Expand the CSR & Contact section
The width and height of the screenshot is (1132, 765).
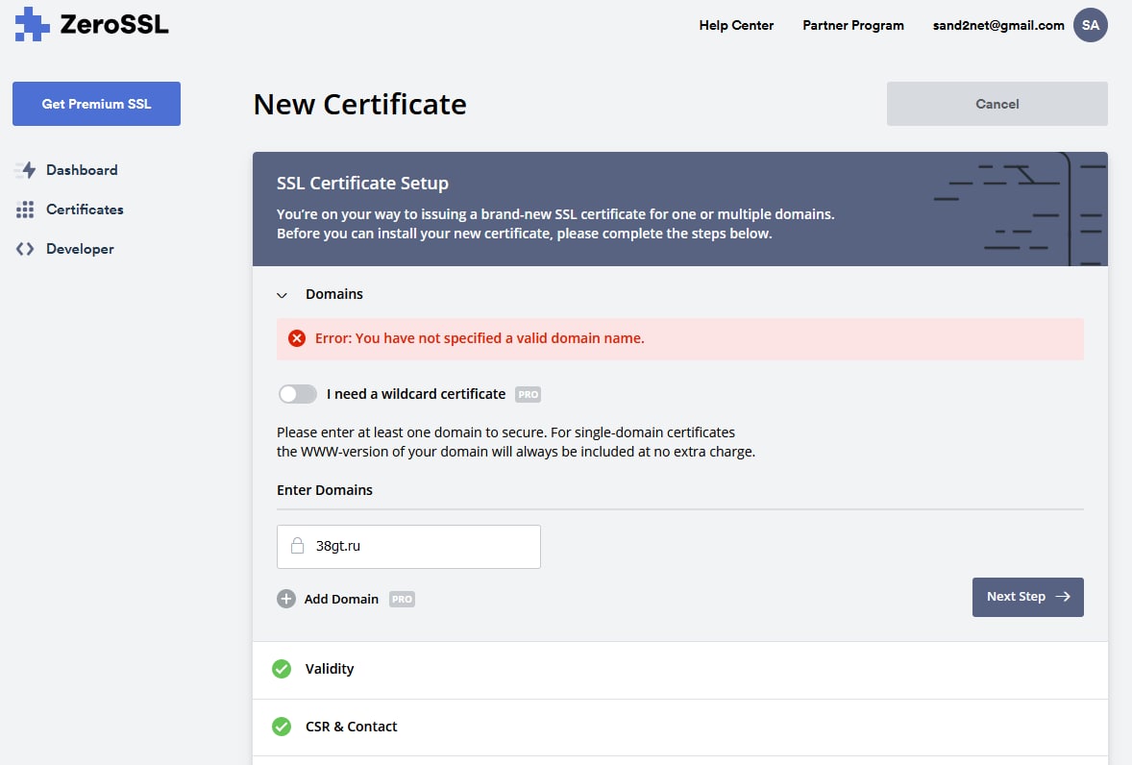[x=351, y=727]
